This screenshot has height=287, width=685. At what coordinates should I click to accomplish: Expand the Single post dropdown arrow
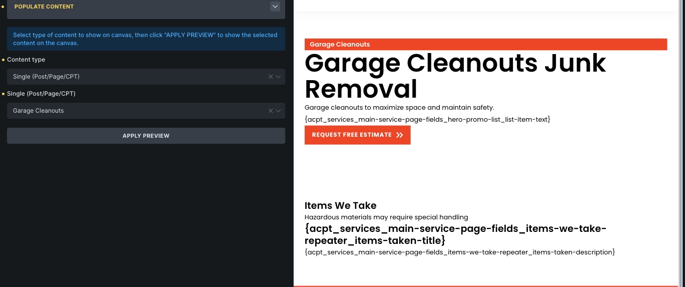click(x=278, y=111)
